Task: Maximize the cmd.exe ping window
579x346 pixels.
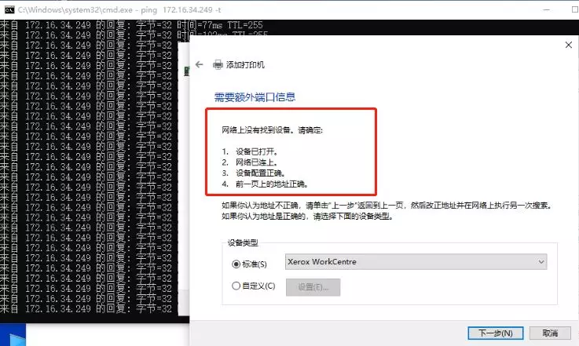Action: (574, 9)
